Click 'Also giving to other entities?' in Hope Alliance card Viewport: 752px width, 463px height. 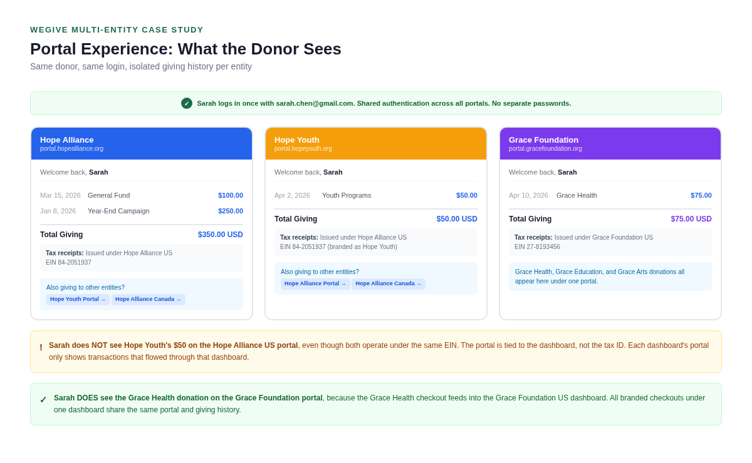[85, 288]
